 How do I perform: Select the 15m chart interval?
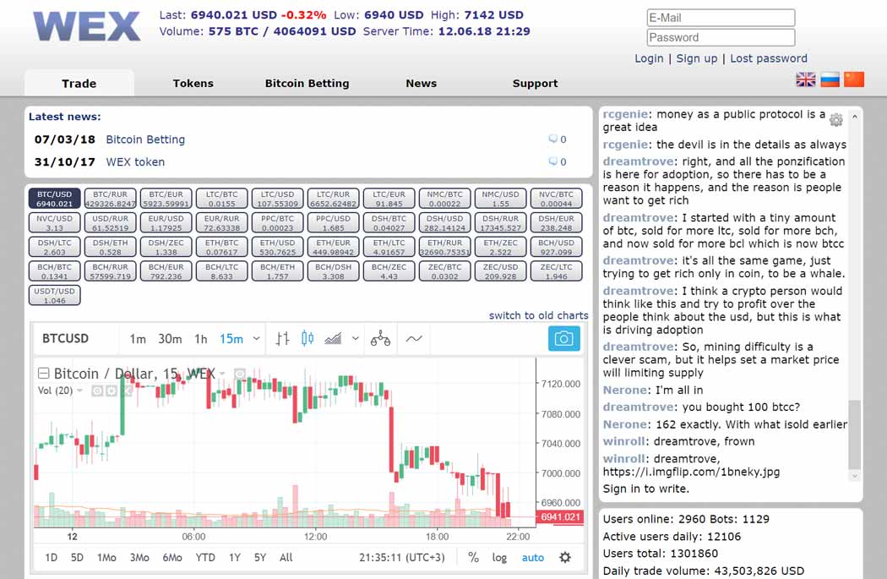pyautogui.click(x=231, y=339)
